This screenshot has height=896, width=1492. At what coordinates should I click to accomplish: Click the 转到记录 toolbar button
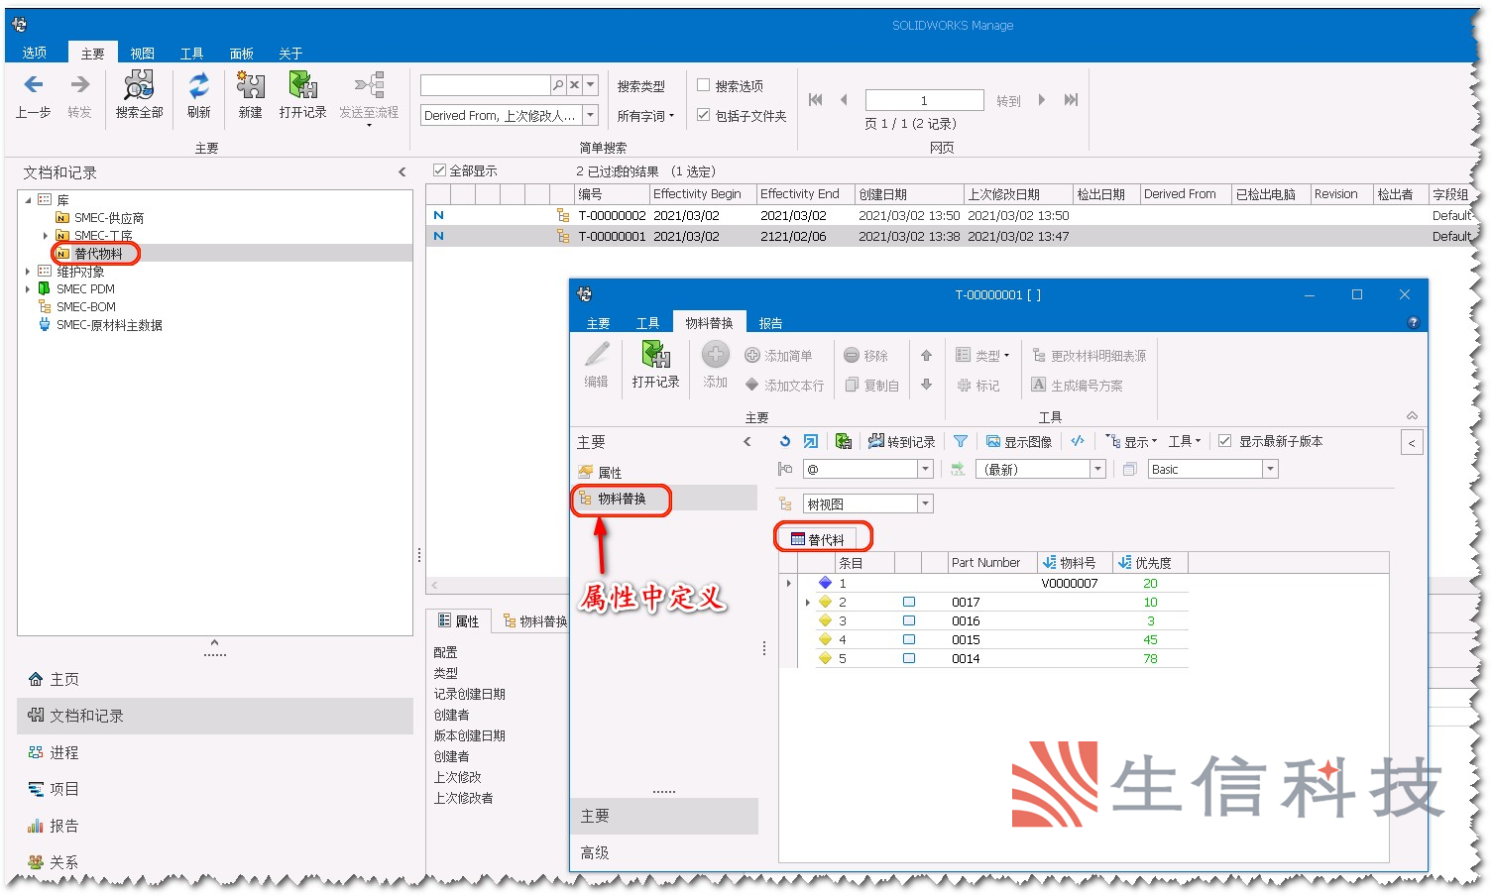pos(901,441)
